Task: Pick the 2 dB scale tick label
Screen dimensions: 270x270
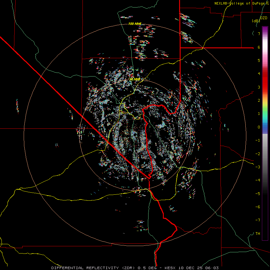Action: [258, 100]
